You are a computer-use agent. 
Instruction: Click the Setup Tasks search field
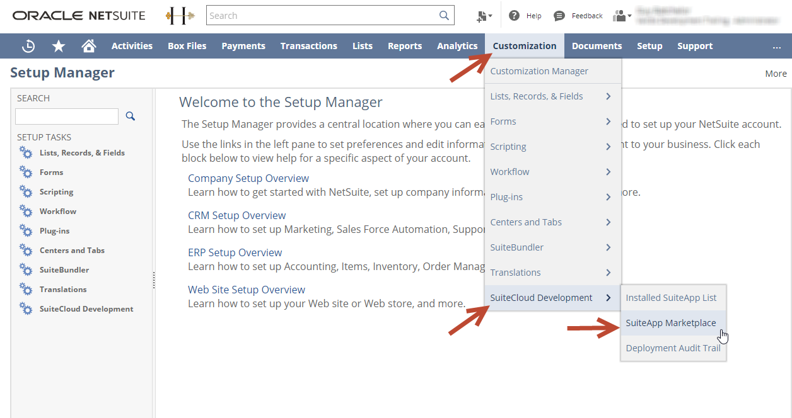[x=67, y=116]
